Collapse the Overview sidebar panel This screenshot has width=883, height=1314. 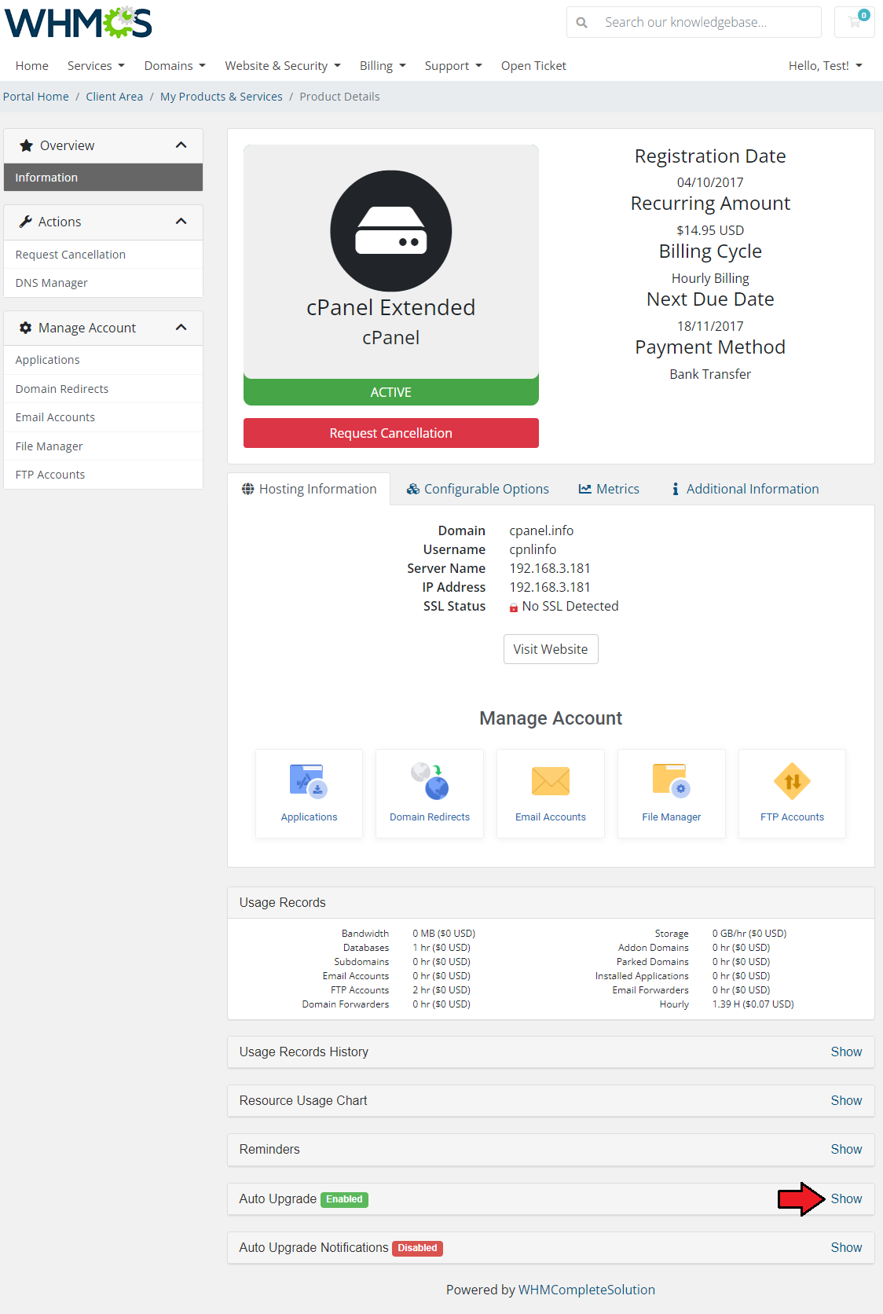point(181,145)
